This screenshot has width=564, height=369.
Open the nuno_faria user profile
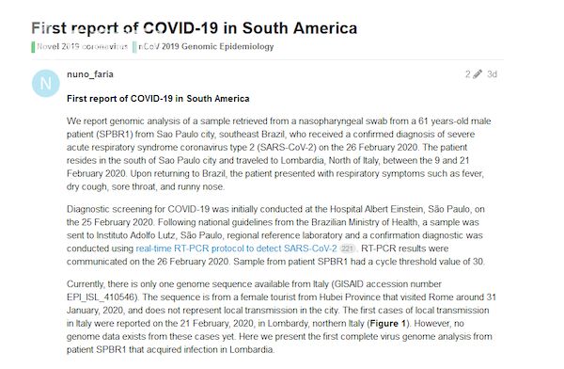[90, 74]
